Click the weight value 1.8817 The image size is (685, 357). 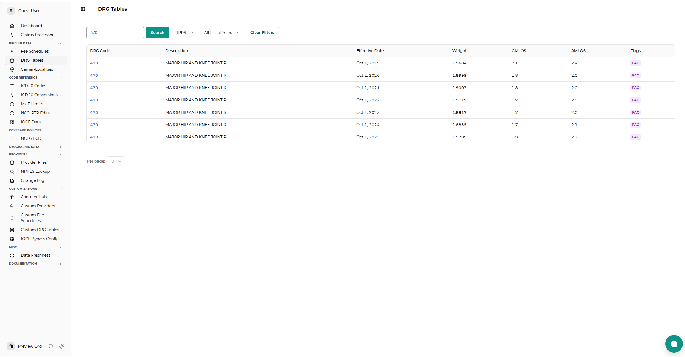tap(459, 112)
